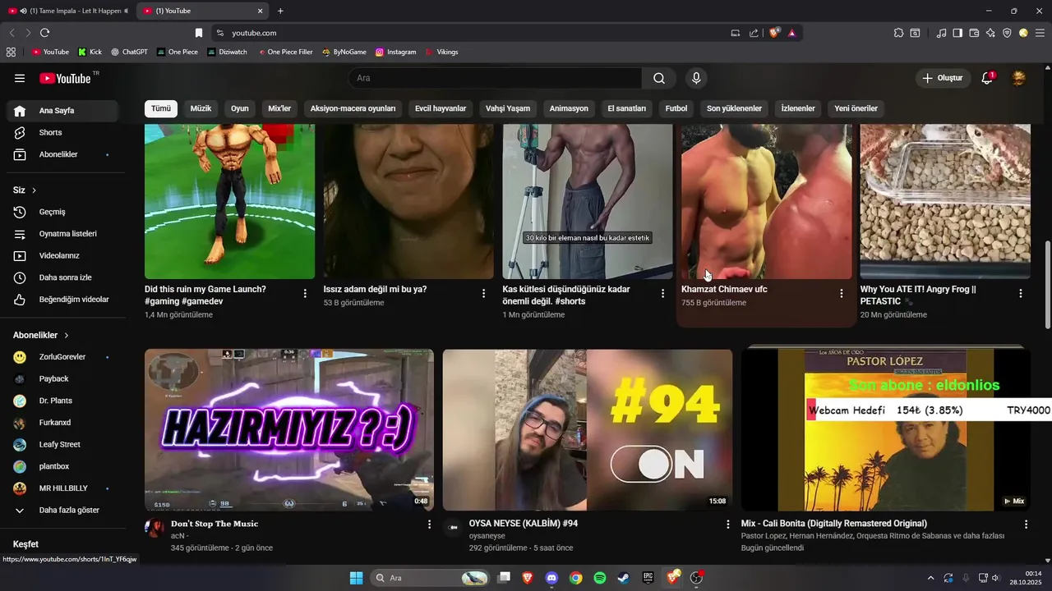Select the Tümü filter chip
The width and height of the screenshot is (1052, 591).
click(x=161, y=108)
